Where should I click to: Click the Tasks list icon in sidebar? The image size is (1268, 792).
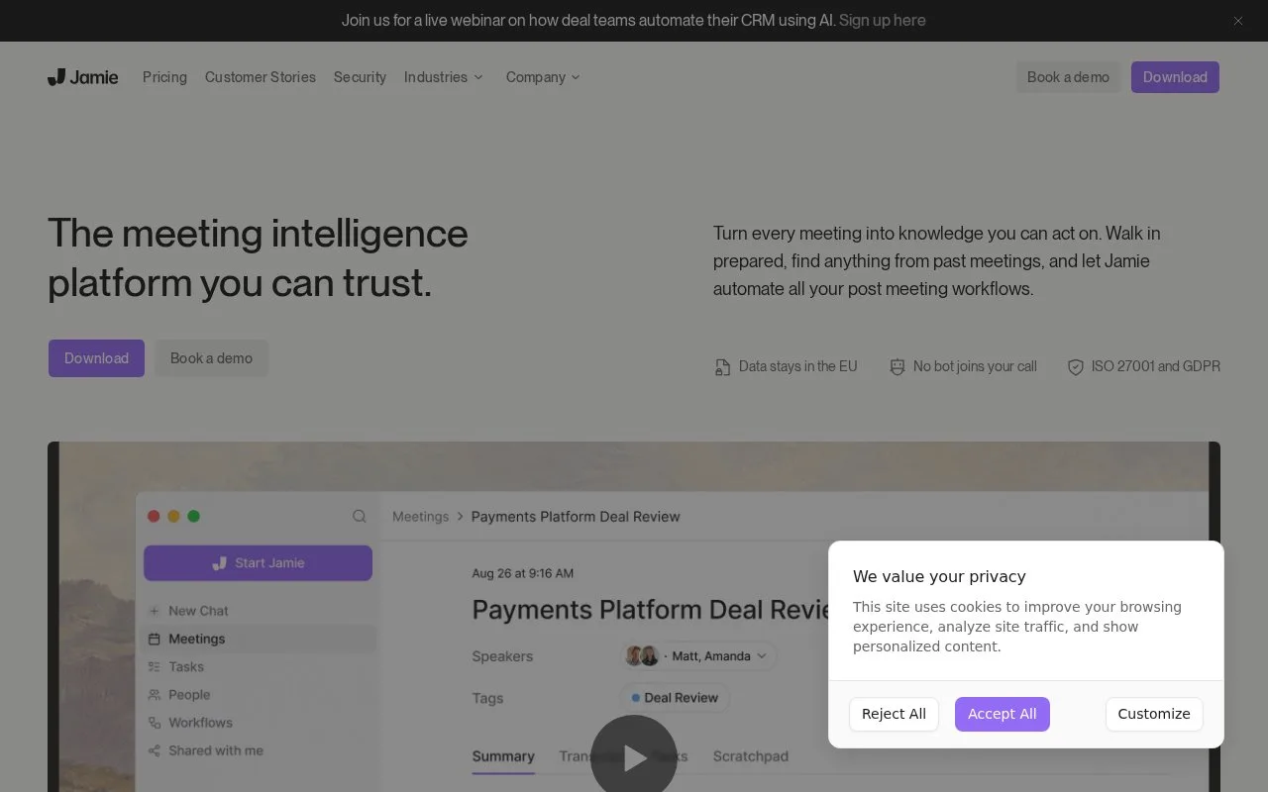155,666
